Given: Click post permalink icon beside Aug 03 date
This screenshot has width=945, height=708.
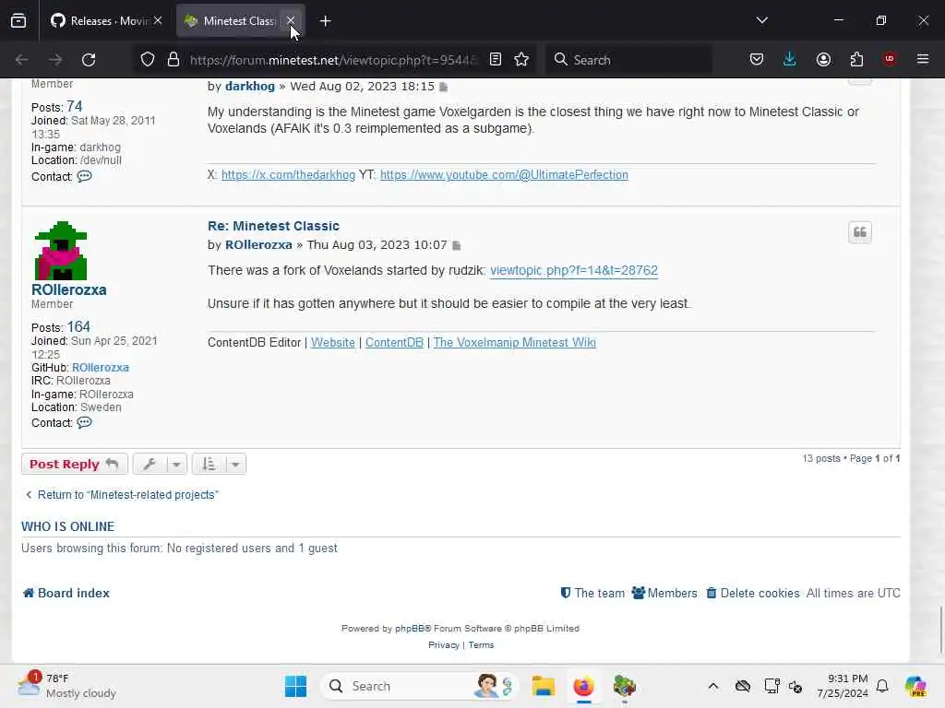Looking at the screenshot, I should [456, 245].
